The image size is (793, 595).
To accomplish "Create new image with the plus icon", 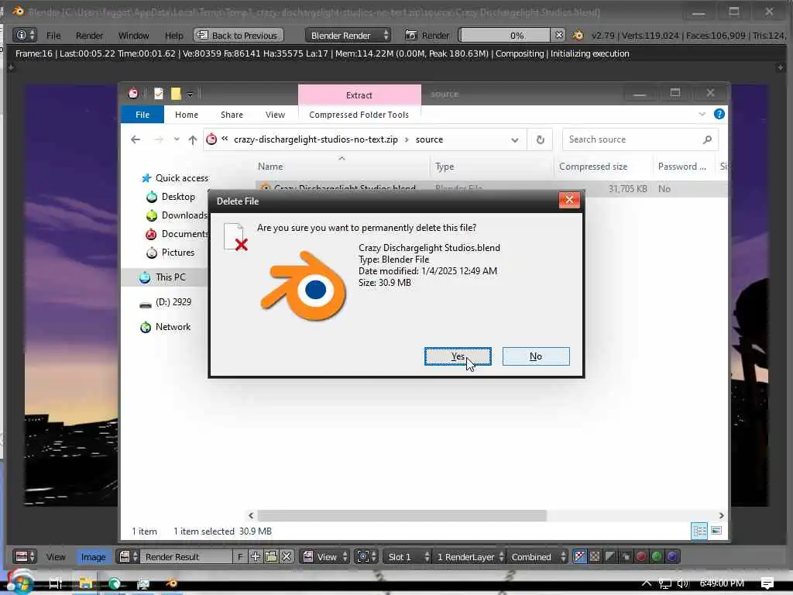I will (x=255, y=556).
